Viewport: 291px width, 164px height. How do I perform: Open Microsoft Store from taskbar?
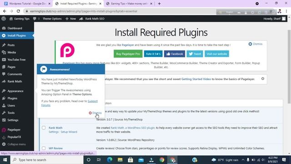[x=130, y=160]
